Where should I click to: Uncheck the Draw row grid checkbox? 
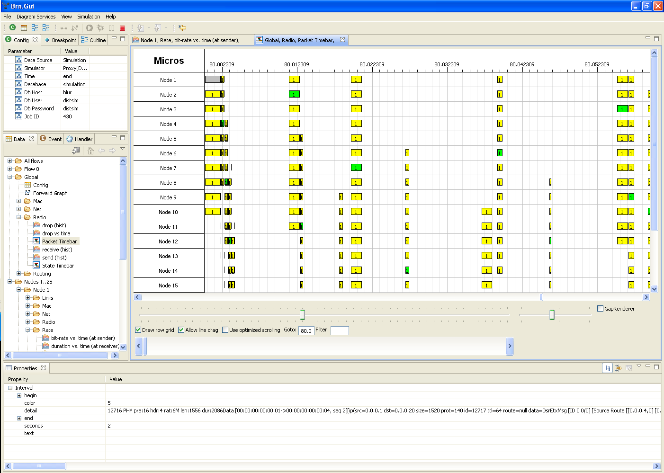[x=138, y=330]
